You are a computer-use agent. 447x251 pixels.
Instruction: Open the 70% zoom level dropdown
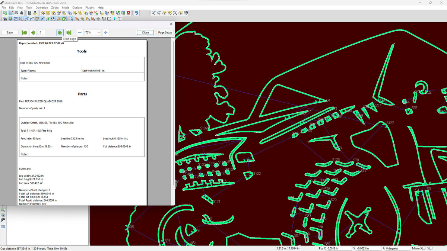point(93,32)
